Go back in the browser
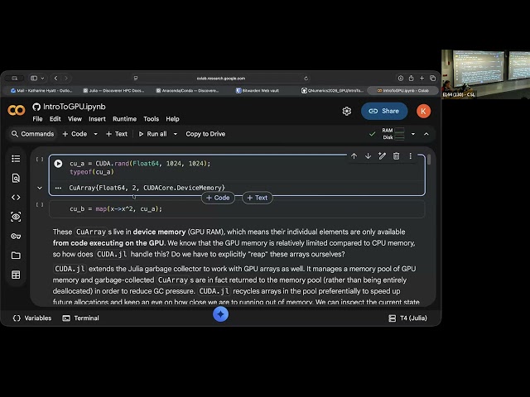Viewport: 530px width, 397px height. tap(55, 78)
